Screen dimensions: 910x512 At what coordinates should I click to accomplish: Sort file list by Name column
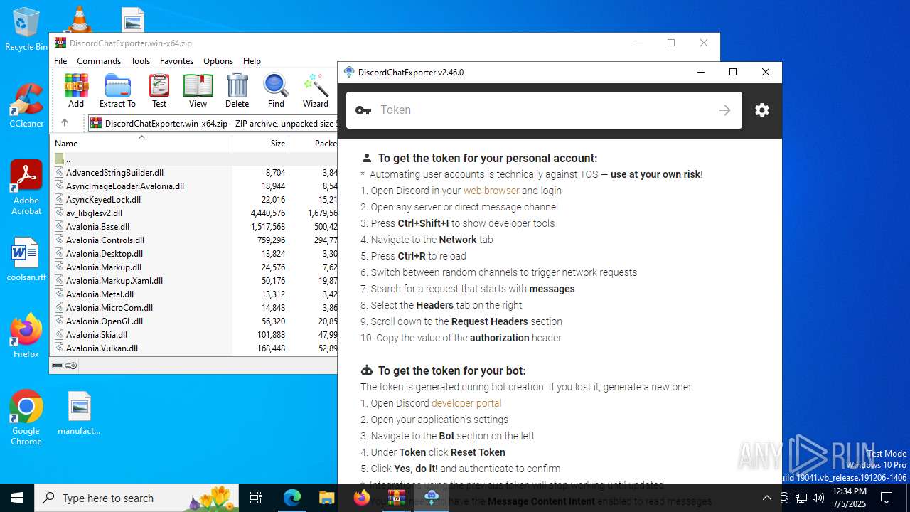click(x=141, y=144)
